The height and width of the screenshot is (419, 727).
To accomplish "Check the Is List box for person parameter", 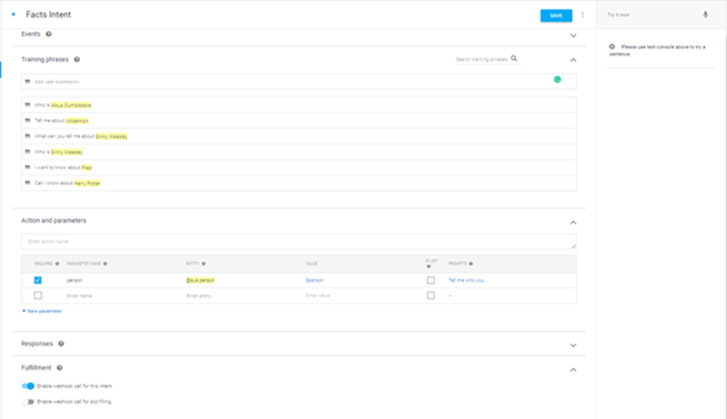I will point(431,280).
